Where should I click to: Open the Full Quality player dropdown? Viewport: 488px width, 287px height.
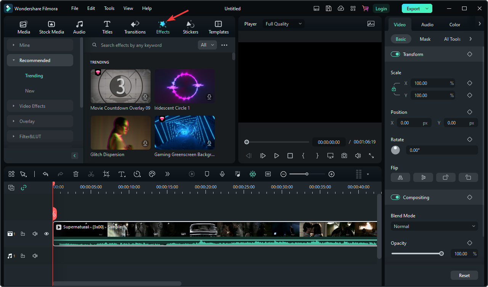click(x=284, y=24)
